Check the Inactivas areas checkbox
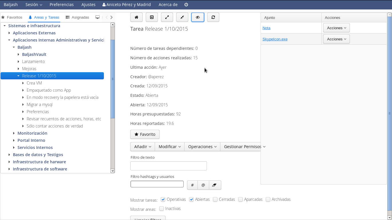 coord(162,209)
